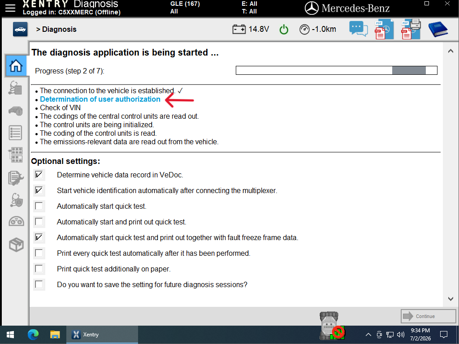Check save setting for future diagnosis sessions
Viewport: 459px width, 344px height.
coord(39,284)
